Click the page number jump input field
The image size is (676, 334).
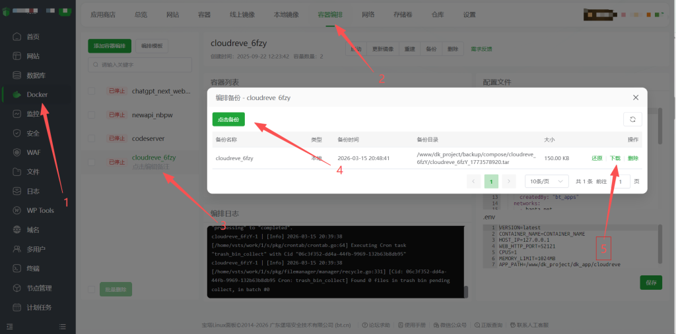point(621,181)
